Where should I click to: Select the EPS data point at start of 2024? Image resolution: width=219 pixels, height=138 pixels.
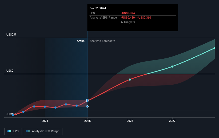click(45, 107)
